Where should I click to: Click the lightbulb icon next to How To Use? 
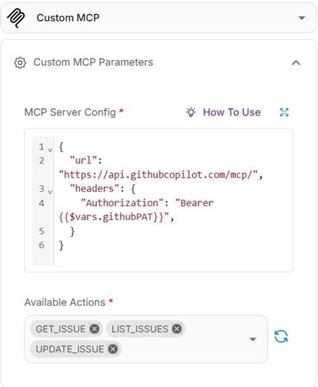tap(191, 112)
